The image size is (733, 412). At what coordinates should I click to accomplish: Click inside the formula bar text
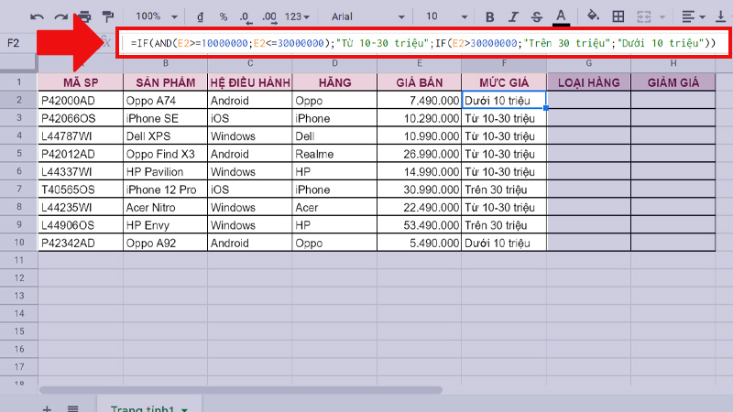coord(421,43)
